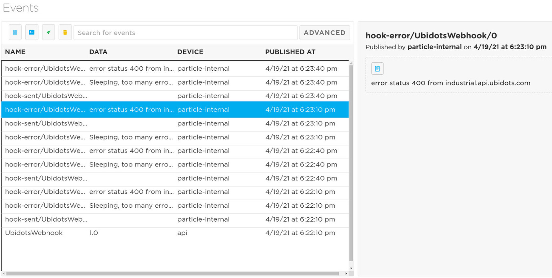Copy event data via clipboard icon
The height and width of the screenshot is (278, 552).
377,68
